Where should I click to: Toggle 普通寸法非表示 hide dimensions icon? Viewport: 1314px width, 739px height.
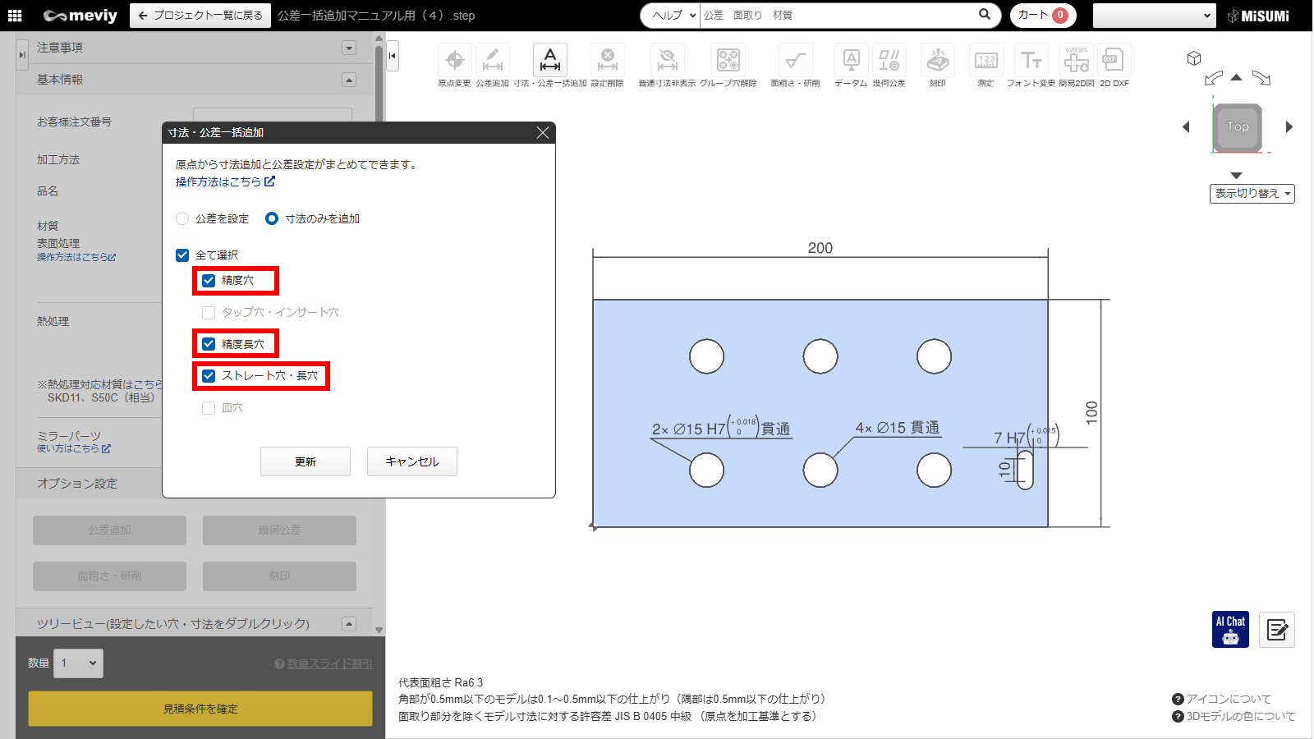point(667,61)
